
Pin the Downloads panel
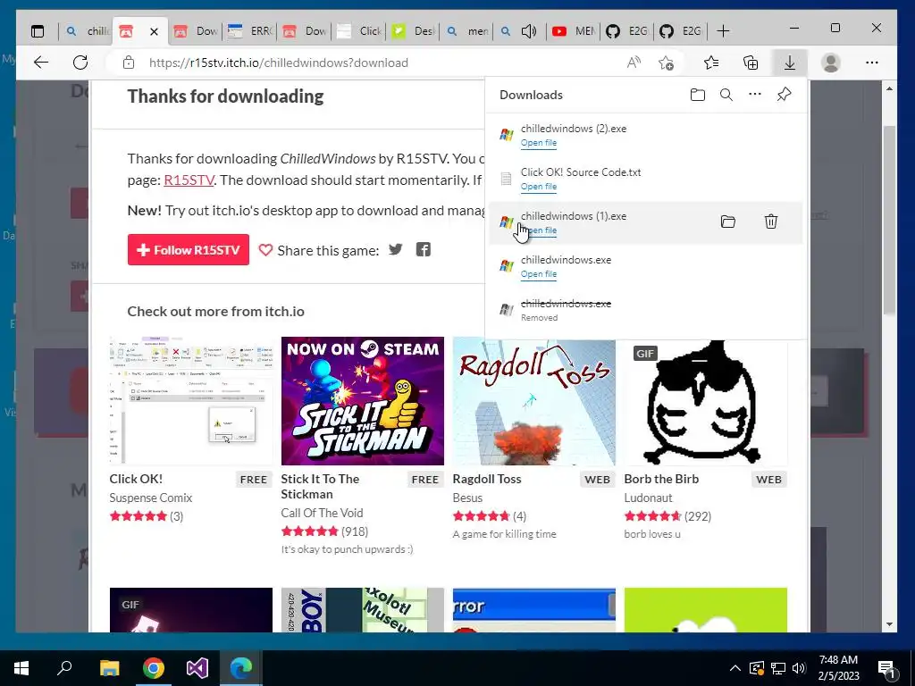point(785,94)
